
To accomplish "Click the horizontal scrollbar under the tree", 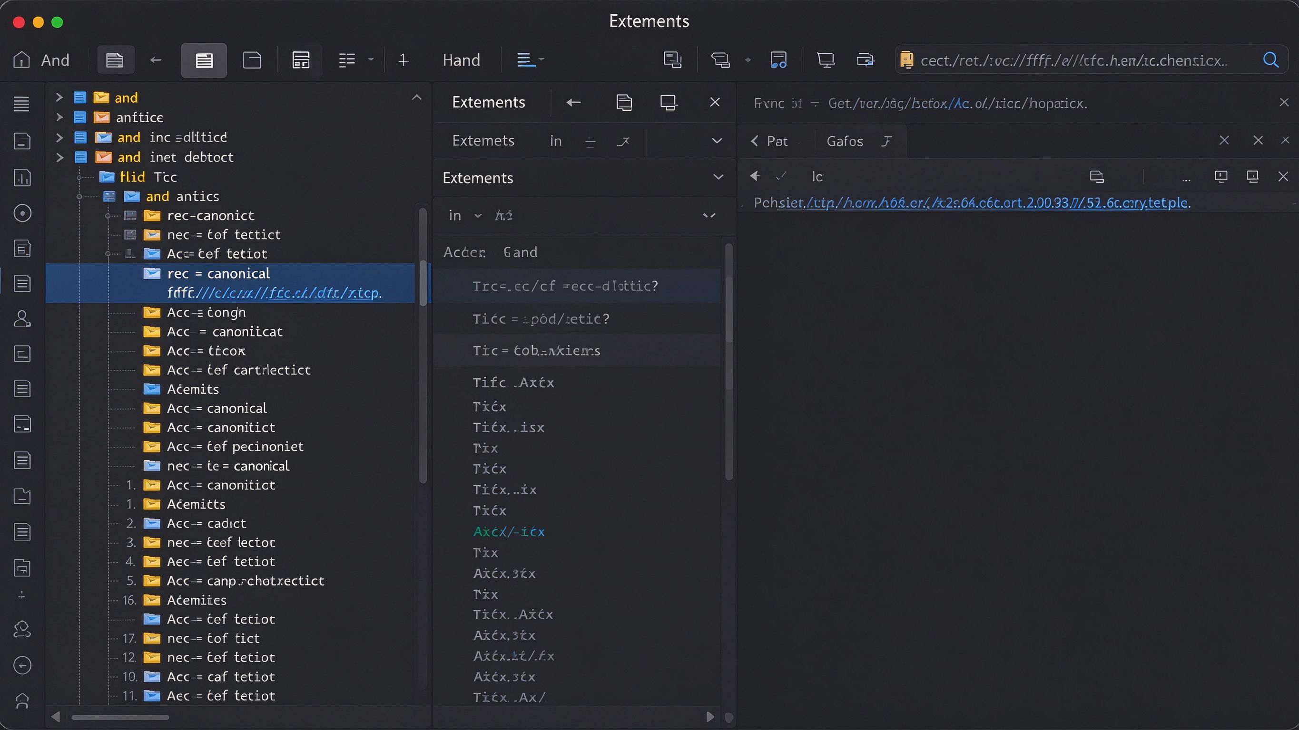I will point(120,717).
